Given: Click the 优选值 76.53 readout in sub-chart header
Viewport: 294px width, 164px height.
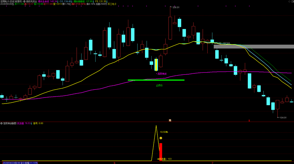Looking at the screenshot, I should [x=24, y=123].
